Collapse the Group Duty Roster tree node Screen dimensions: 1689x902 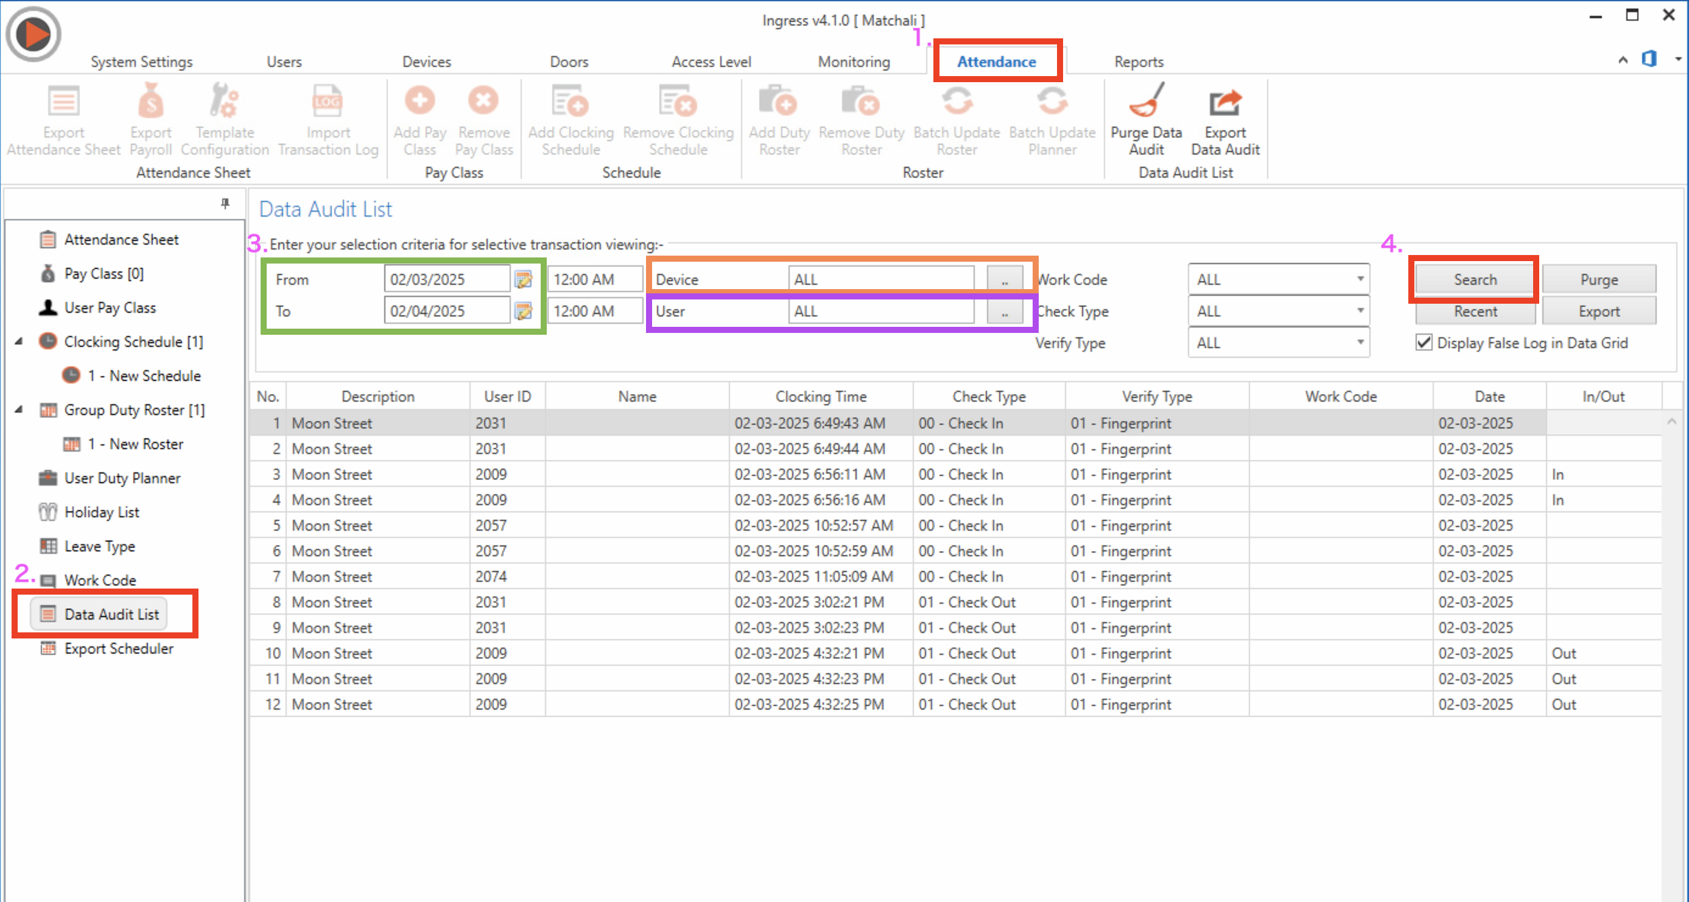(x=19, y=410)
